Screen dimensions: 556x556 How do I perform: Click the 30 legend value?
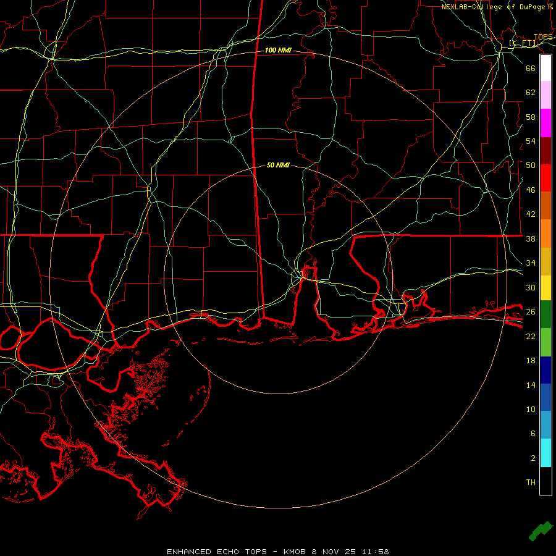(x=531, y=287)
